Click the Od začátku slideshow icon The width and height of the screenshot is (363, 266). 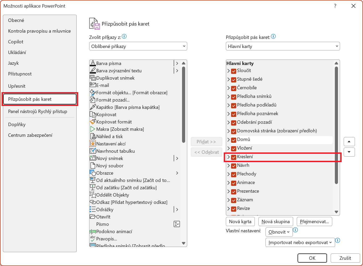coord(93,187)
